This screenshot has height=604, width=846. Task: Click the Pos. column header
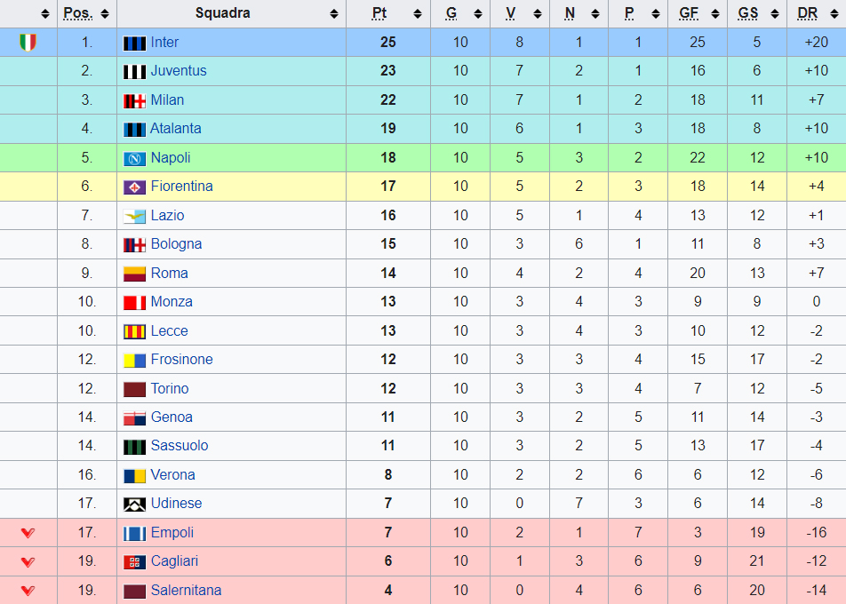77,13
